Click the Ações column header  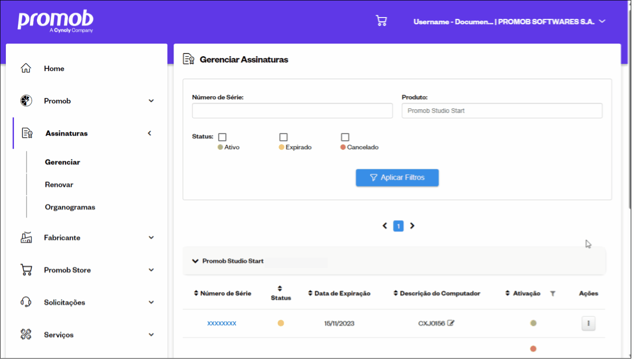pos(588,293)
